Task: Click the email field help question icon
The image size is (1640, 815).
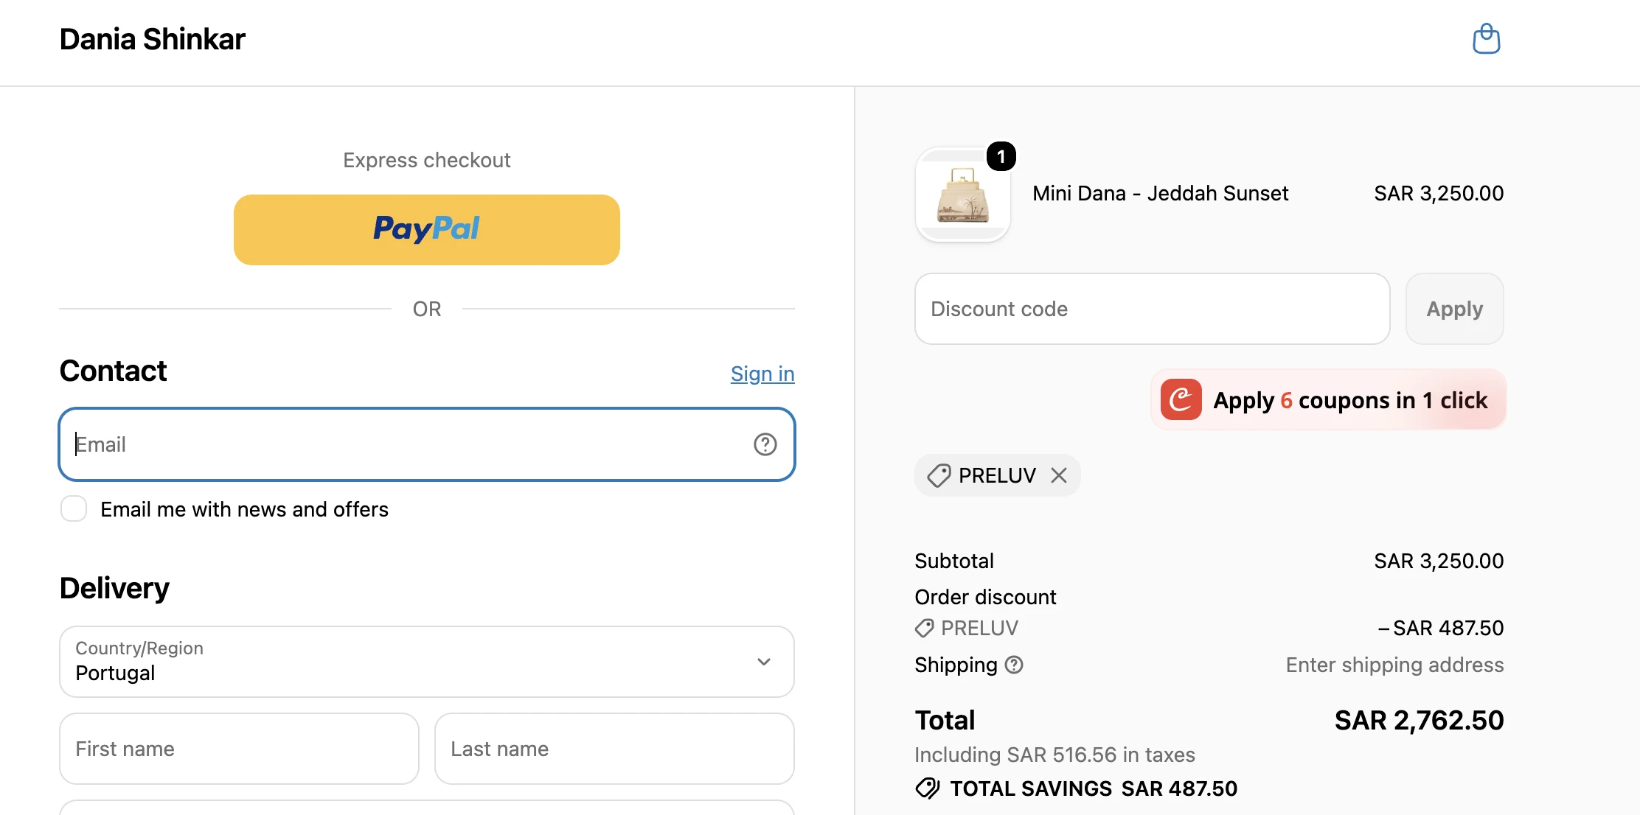Action: pos(765,444)
